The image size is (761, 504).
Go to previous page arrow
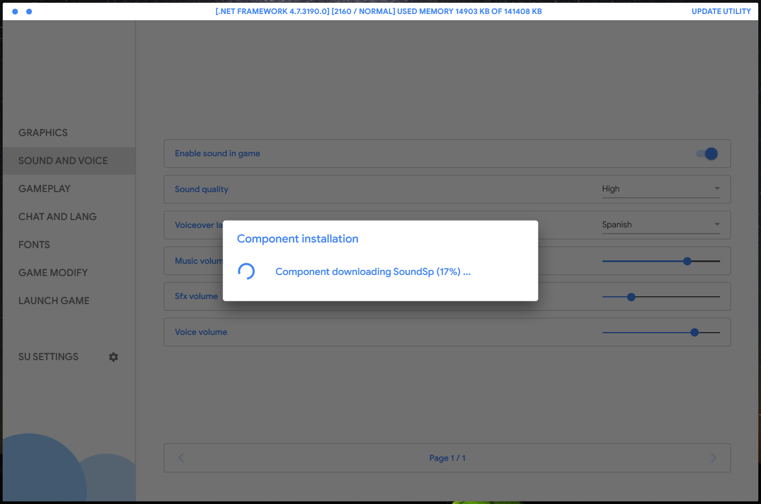coord(181,458)
